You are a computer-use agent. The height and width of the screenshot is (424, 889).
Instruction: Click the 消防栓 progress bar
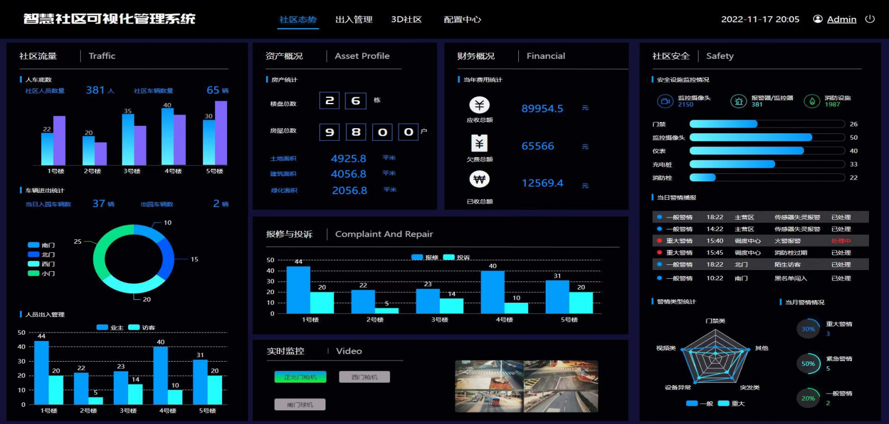pos(767,178)
